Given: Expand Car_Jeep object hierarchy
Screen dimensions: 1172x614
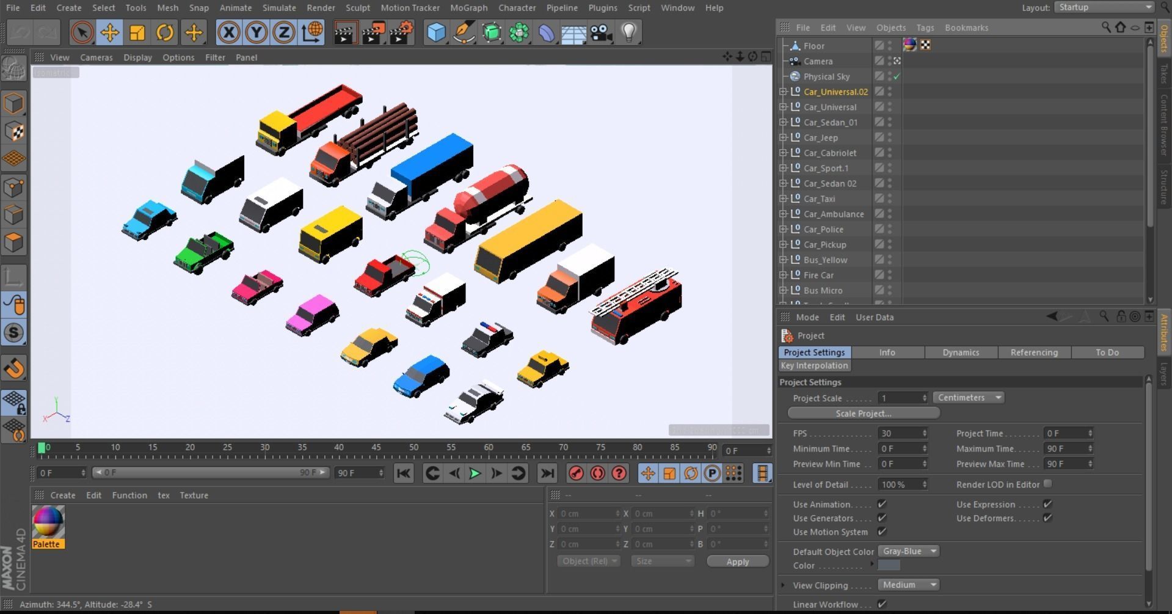Looking at the screenshot, I should [x=783, y=137].
